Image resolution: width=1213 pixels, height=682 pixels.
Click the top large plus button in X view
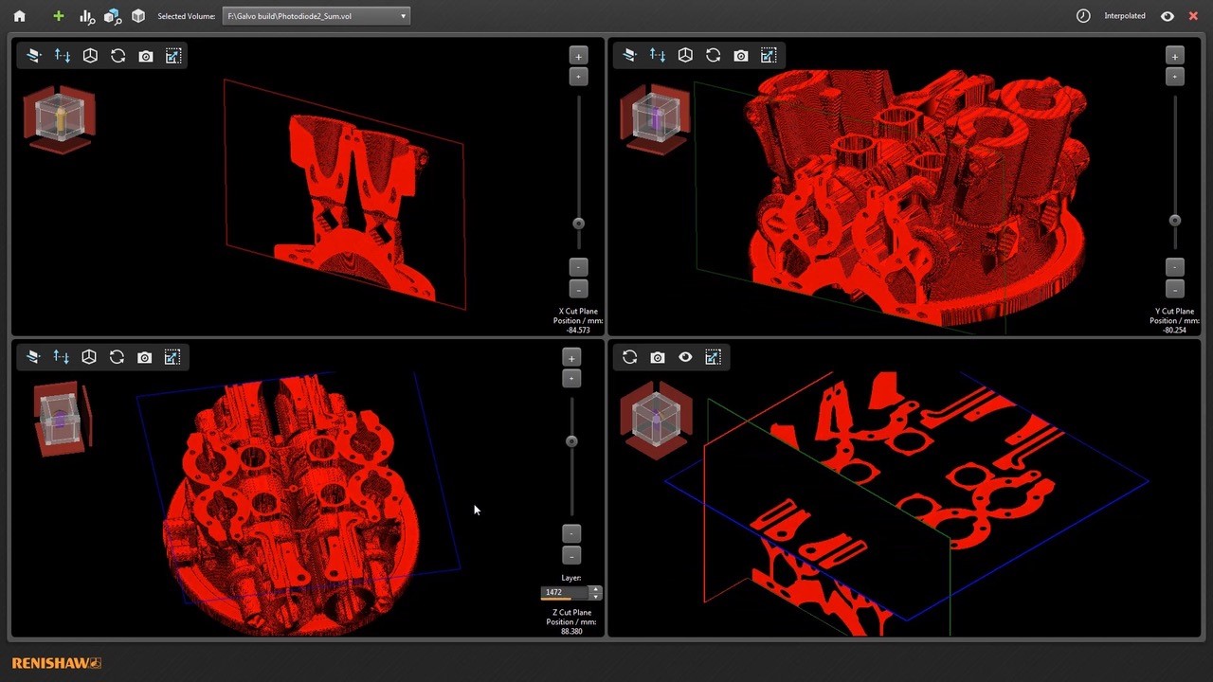(x=578, y=56)
